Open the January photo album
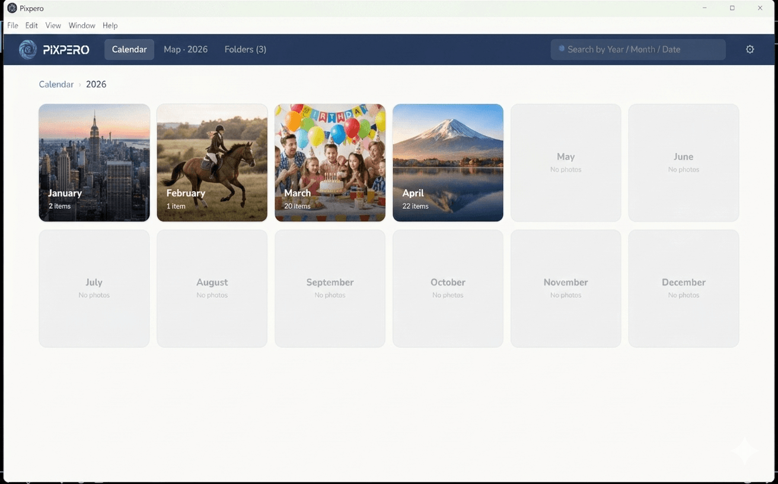Screen dimensions: 778x484 pyautogui.click(x=94, y=163)
